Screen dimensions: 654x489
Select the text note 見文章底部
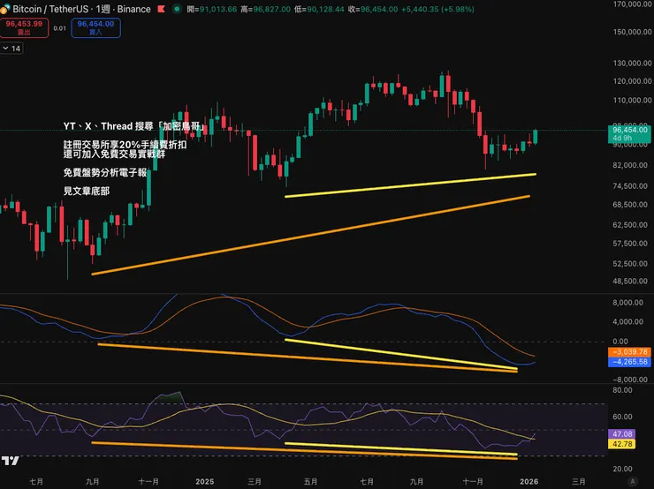[x=87, y=192]
